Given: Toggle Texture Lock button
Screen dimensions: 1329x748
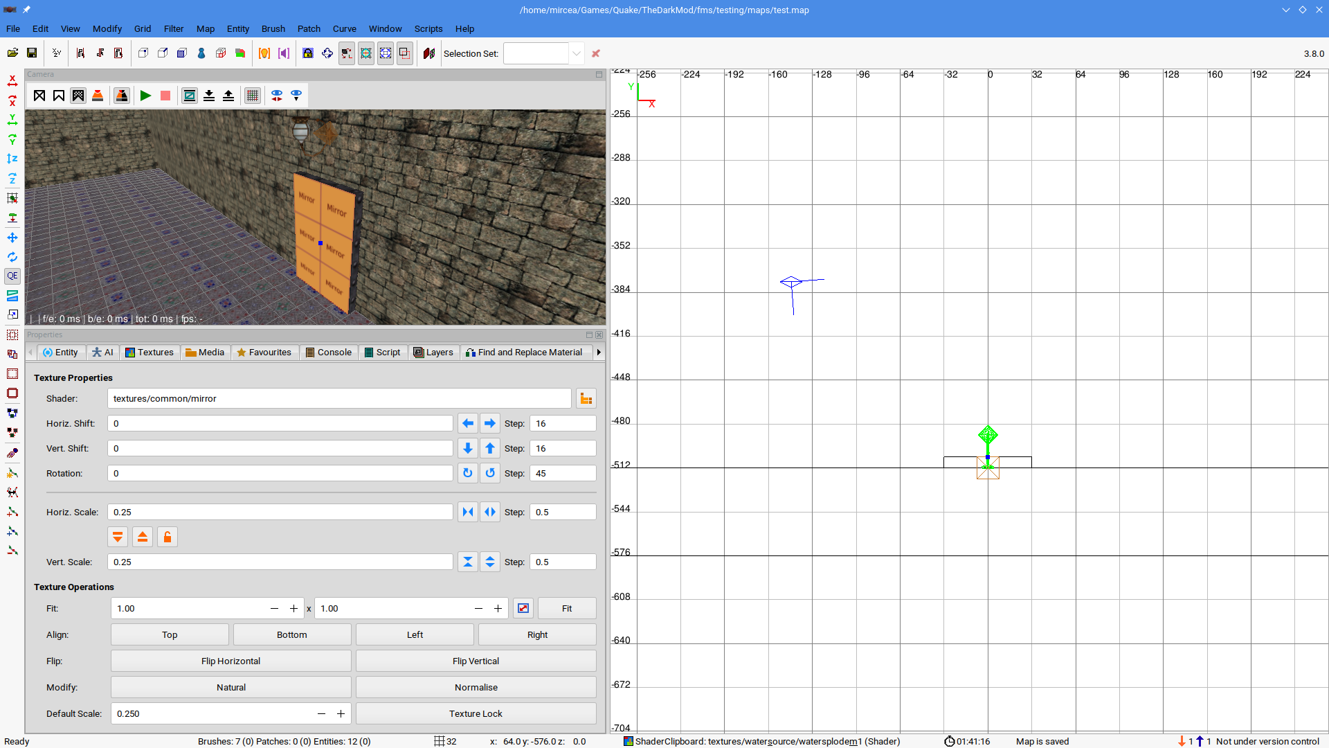Looking at the screenshot, I should 476,713.
